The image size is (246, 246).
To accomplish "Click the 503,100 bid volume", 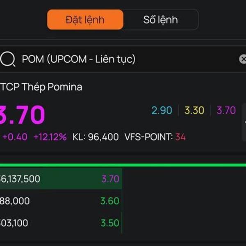I will tap(15, 223).
